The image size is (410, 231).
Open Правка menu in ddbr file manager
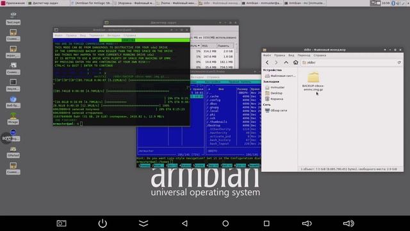click(279, 55)
